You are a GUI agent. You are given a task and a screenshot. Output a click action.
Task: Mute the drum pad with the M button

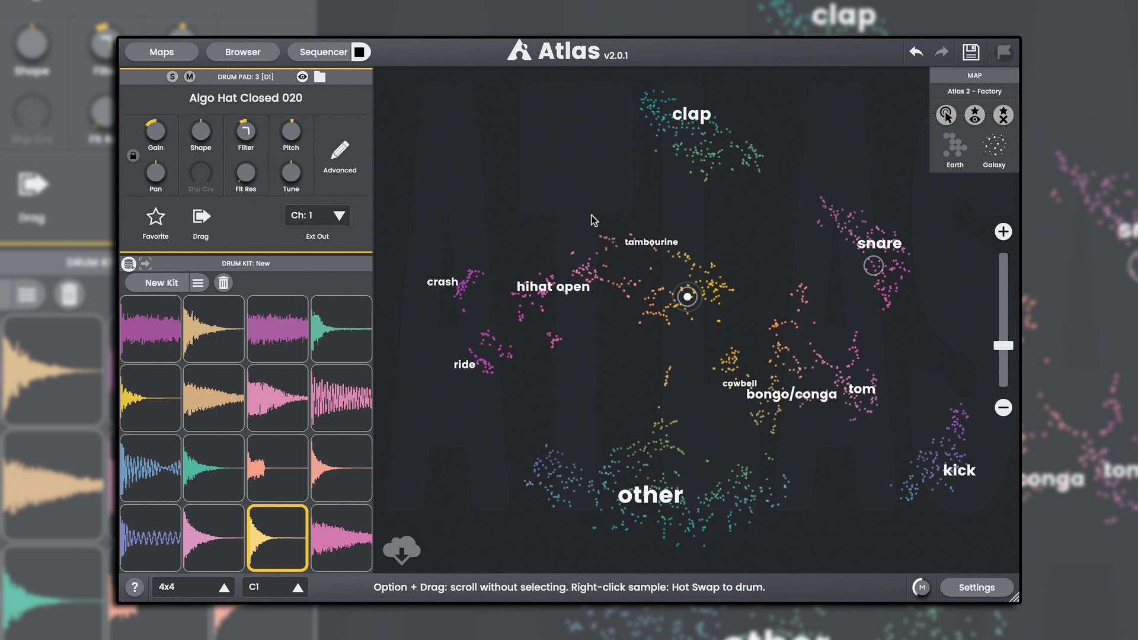click(x=190, y=76)
